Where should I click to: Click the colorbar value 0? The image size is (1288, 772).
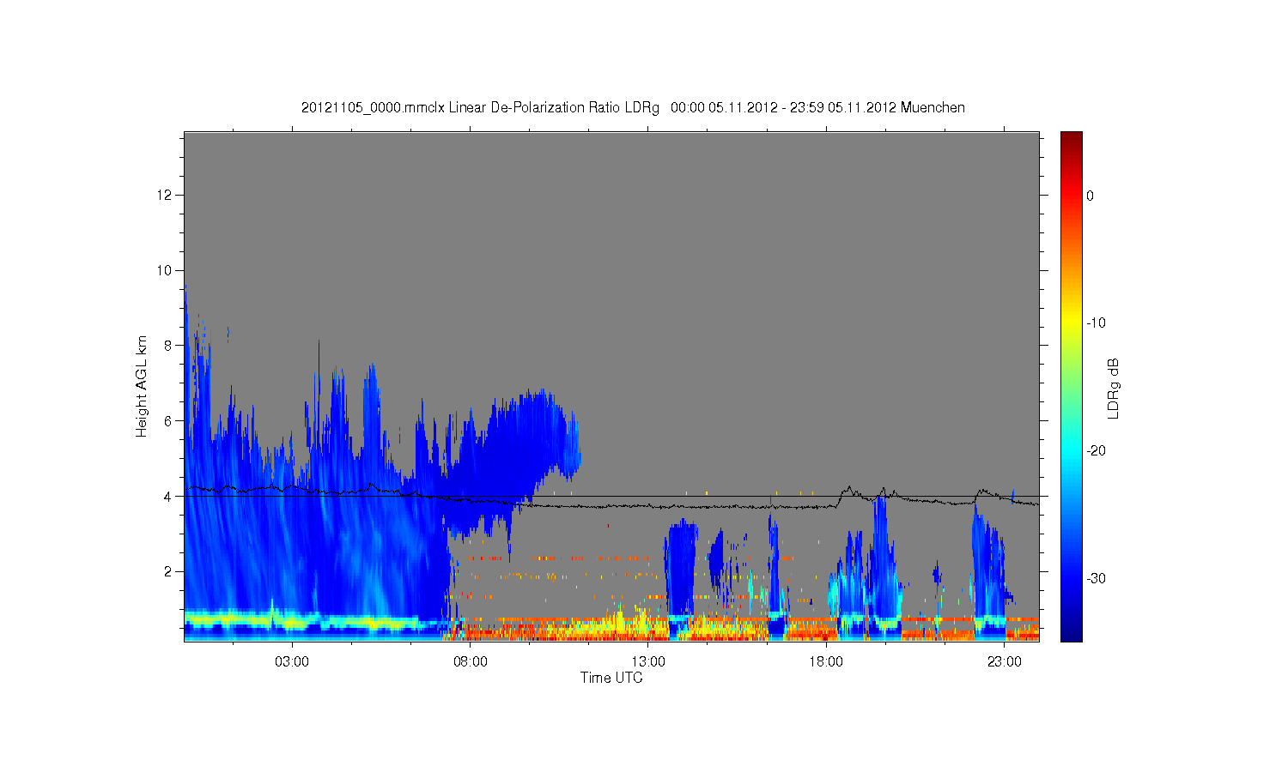tap(1091, 196)
